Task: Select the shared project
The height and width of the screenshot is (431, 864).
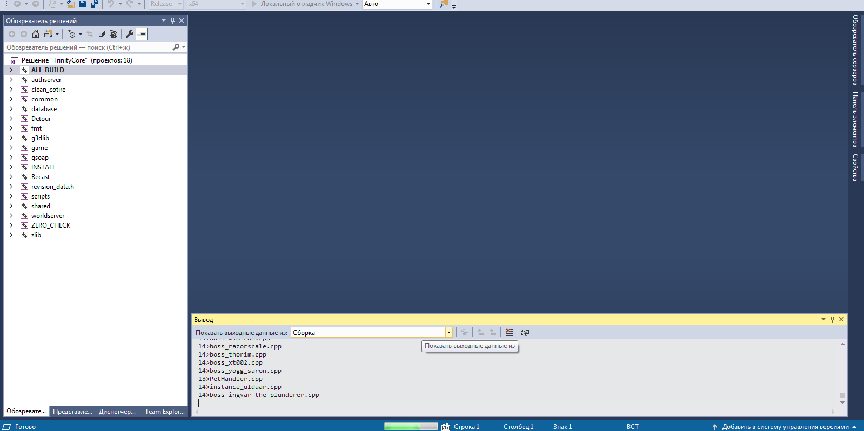Action: pyautogui.click(x=41, y=206)
